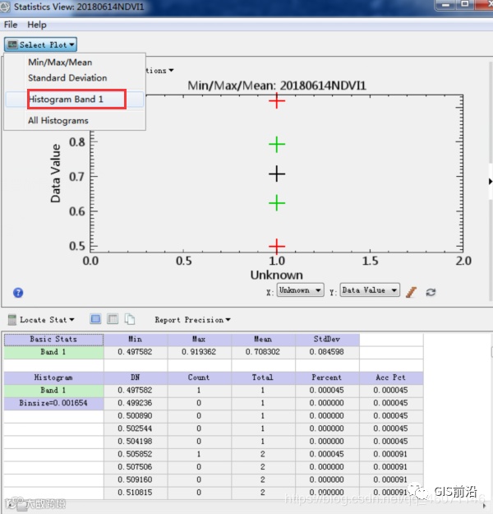493x514 pixels.
Task: Select DN value 0.510815 cell
Action: 136,493
